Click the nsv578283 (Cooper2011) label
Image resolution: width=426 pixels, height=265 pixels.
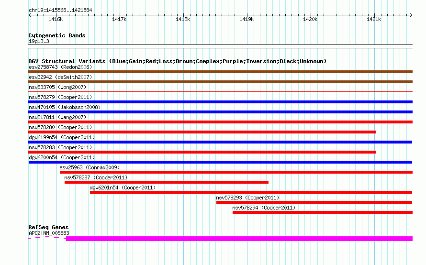tap(60, 147)
